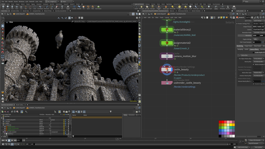Click the Torus shelf tool
This screenshot has height=149, width=265.
pyautogui.click(x=17, y=7)
